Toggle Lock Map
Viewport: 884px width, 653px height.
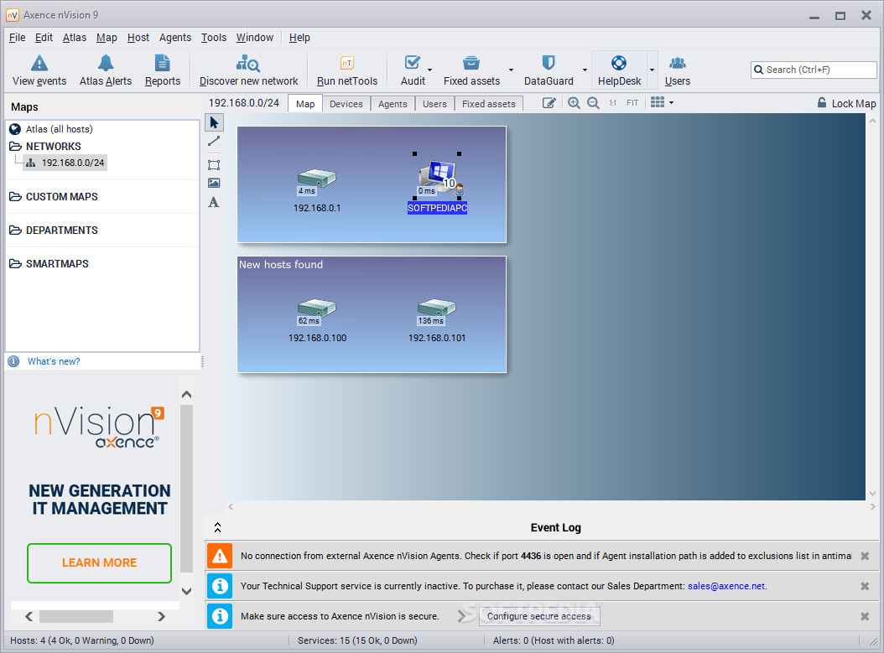pyautogui.click(x=846, y=103)
